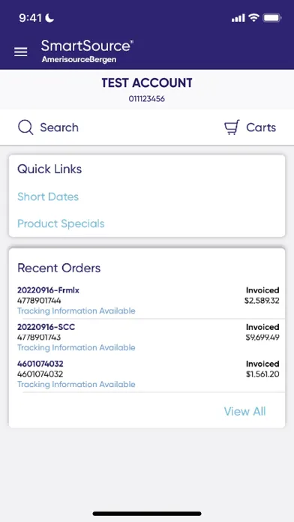Open the Product Specials quick link

click(61, 223)
